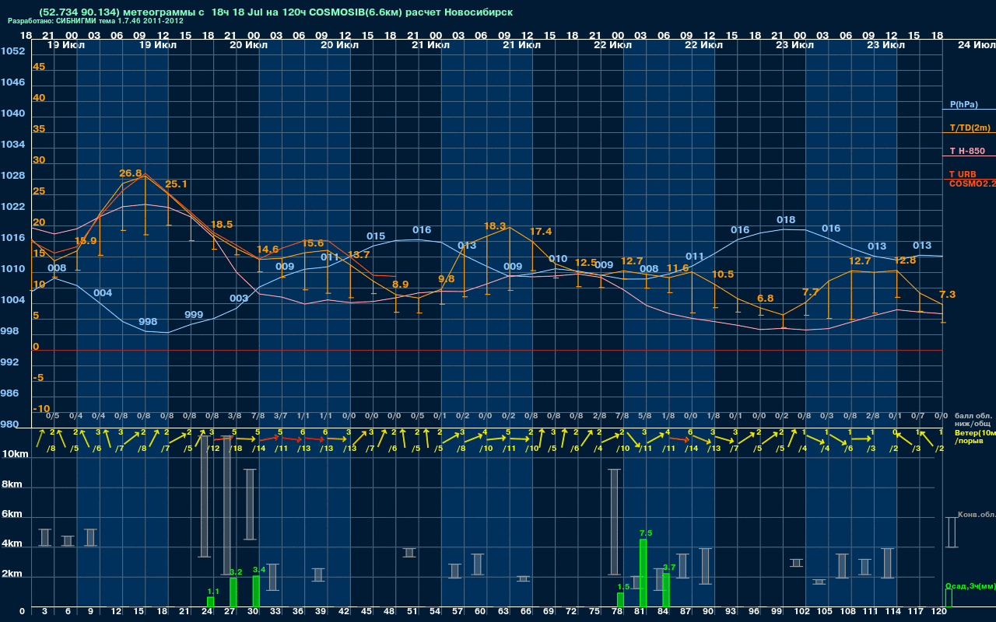Click the 1052 pressure axis label
The height and width of the screenshot is (622, 996).
click(x=12, y=51)
